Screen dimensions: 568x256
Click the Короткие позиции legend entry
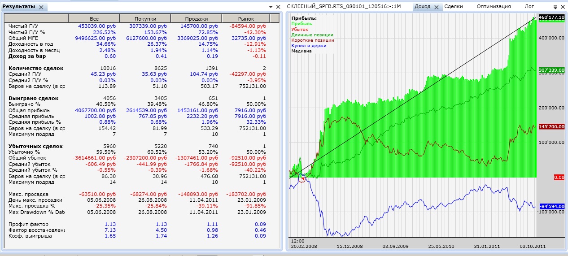click(313, 40)
